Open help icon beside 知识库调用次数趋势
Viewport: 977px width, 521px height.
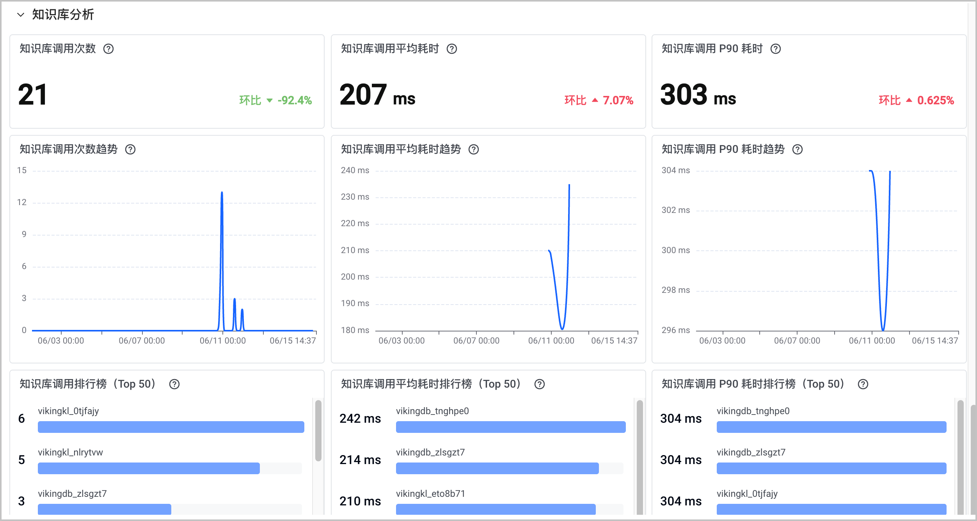coord(130,149)
